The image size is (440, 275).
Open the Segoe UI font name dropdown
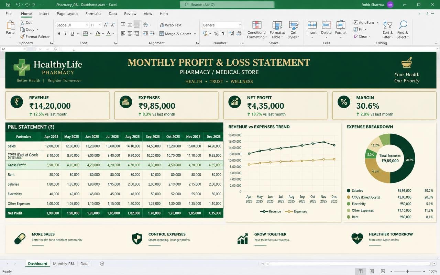87,25
